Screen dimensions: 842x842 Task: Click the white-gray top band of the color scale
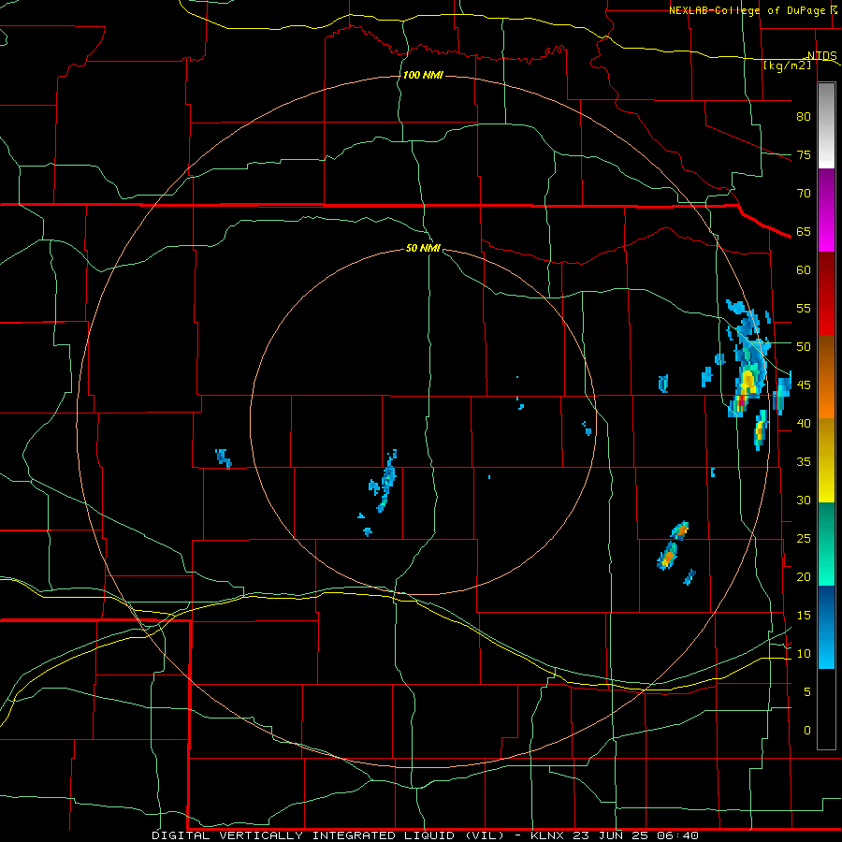(826, 125)
